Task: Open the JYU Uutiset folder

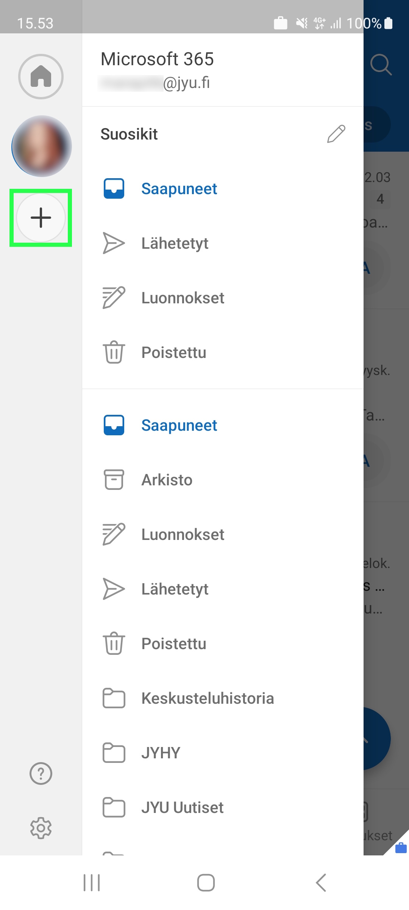Action: click(x=182, y=807)
